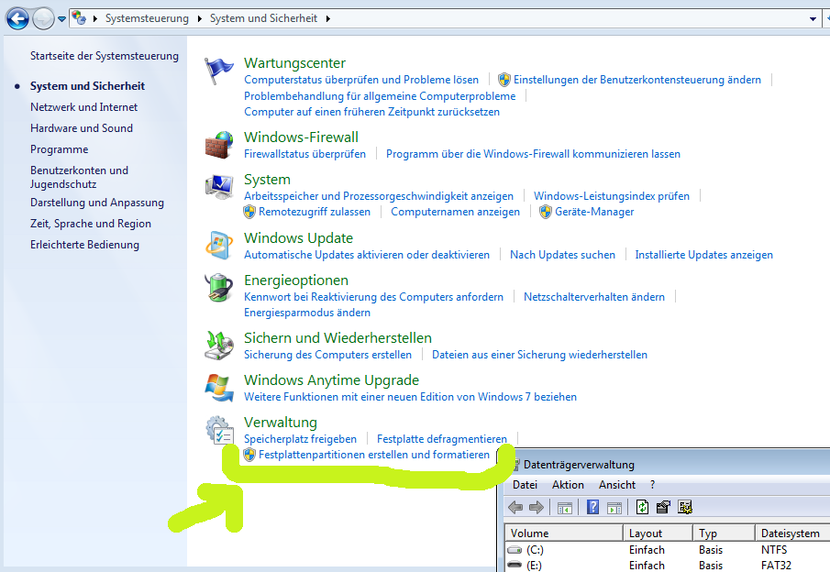Open the Aktion menu
This screenshot has height=572, width=830.
[x=568, y=485]
